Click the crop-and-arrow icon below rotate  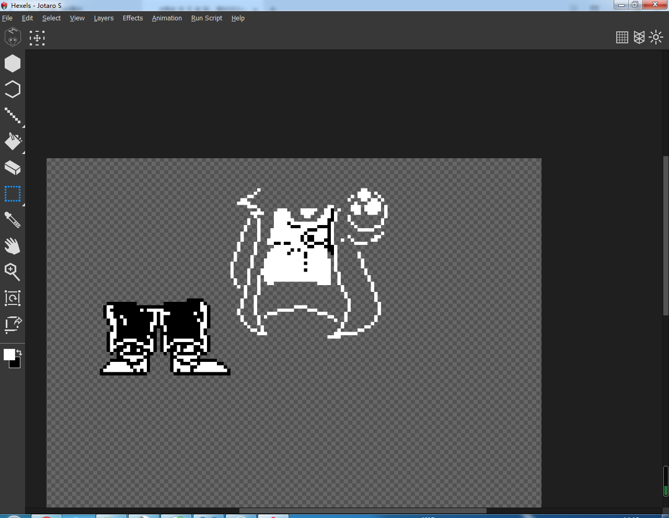pos(13,324)
